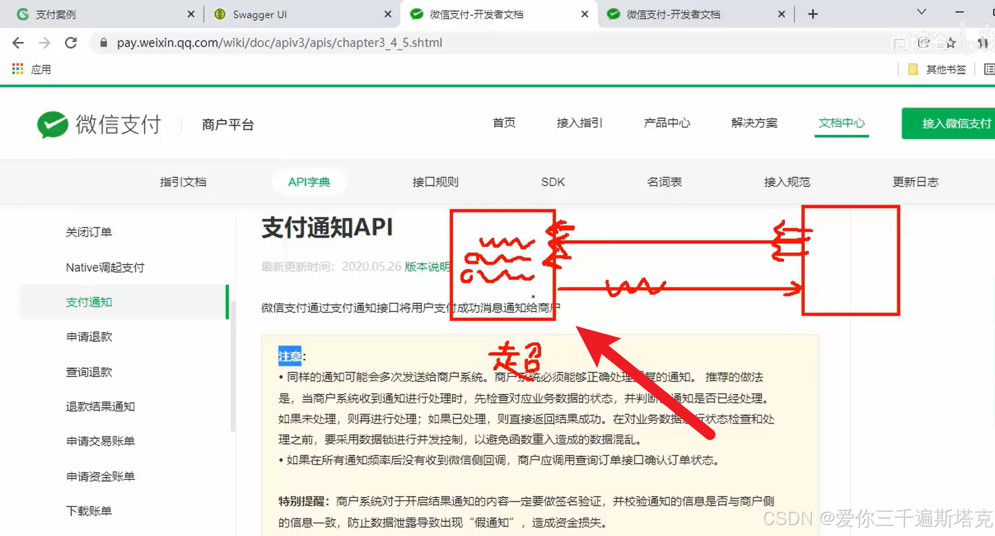This screenshot has height=536, width=995.
Task: Go to 首页 in the top navigation
Action: [504, 123]
